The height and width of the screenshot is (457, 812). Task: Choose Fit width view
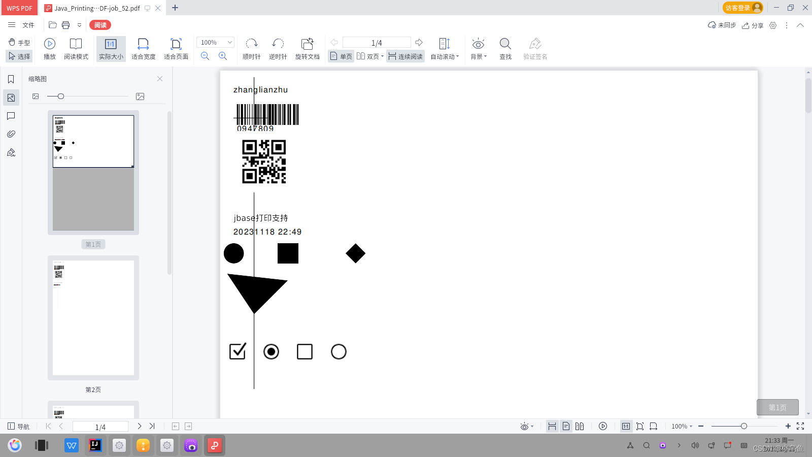coord(143,49)
